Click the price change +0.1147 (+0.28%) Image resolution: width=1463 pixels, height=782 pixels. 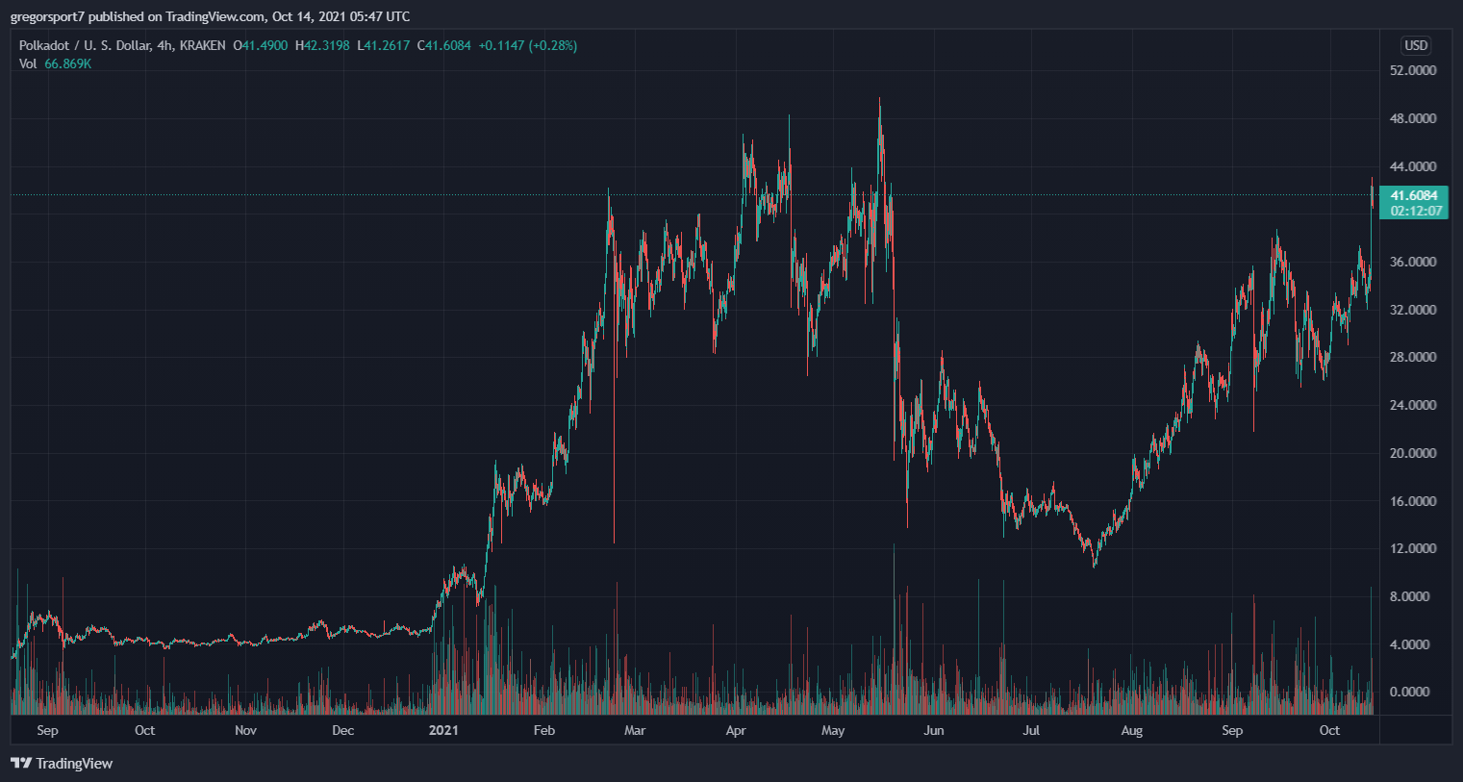pos(527,45)
